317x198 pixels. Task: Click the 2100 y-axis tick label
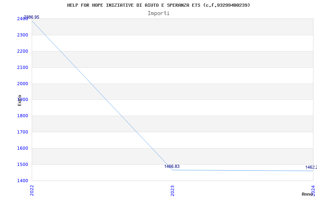coord(23,67)
